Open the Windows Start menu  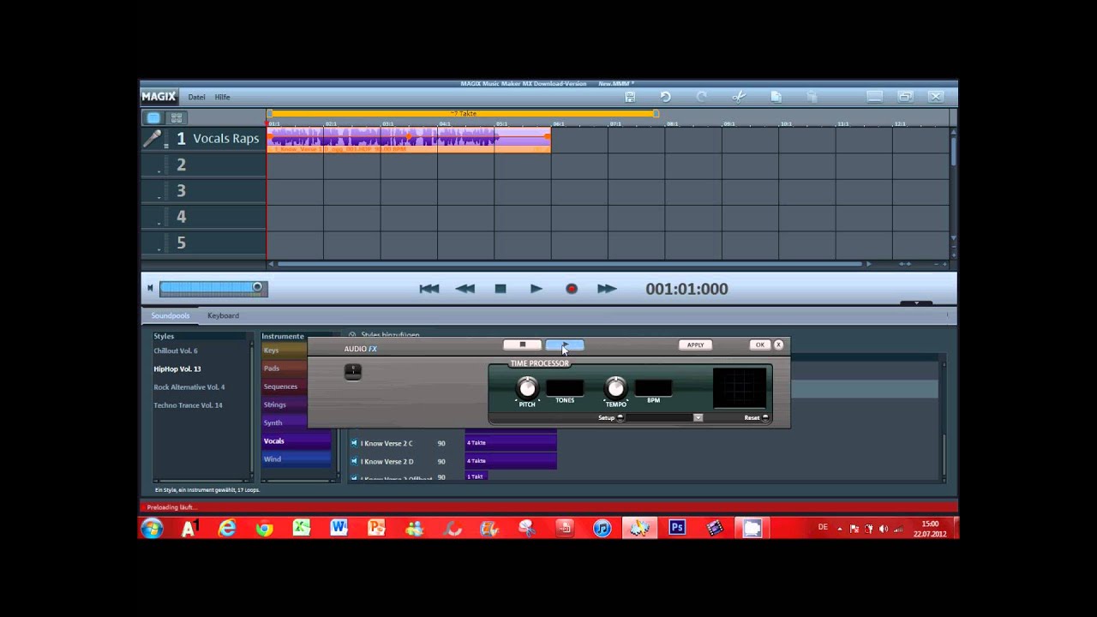152,528
